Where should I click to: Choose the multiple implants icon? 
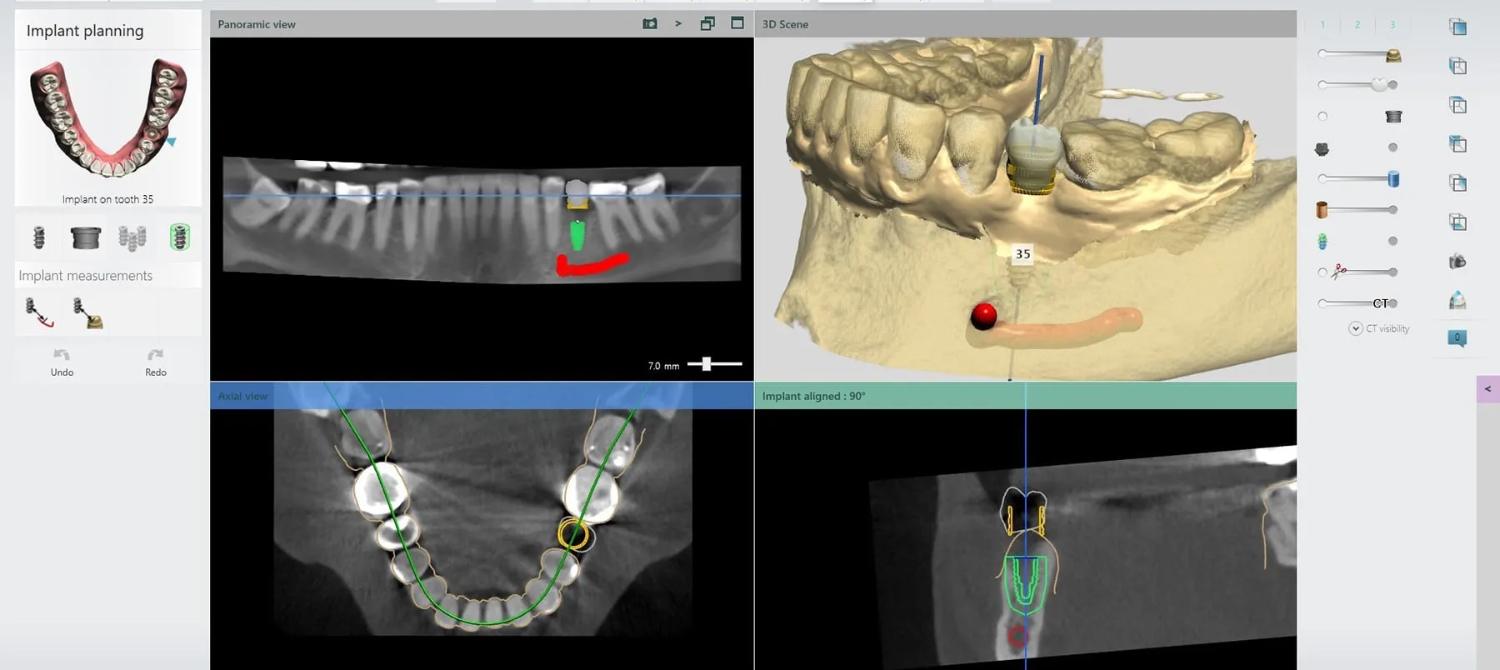pyautogui.click(x=132, y=237)
